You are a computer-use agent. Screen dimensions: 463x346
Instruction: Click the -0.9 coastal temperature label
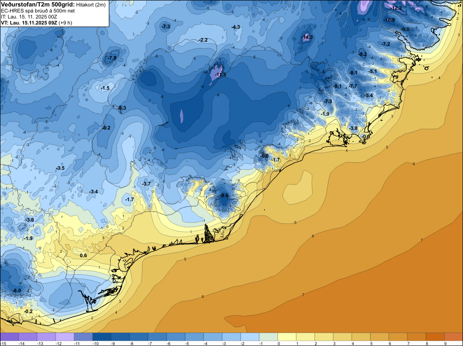[366, 136]
